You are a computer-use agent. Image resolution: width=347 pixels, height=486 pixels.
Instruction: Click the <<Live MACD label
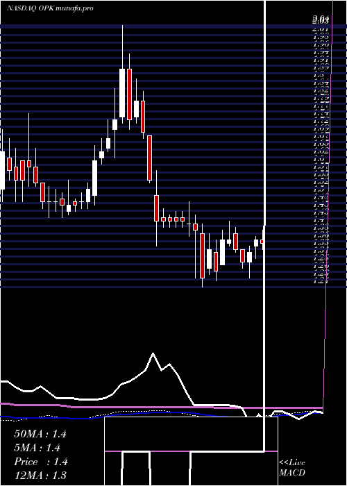click(292, 468)
